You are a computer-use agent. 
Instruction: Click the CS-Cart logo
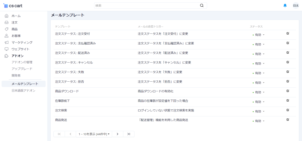point(13,6)
